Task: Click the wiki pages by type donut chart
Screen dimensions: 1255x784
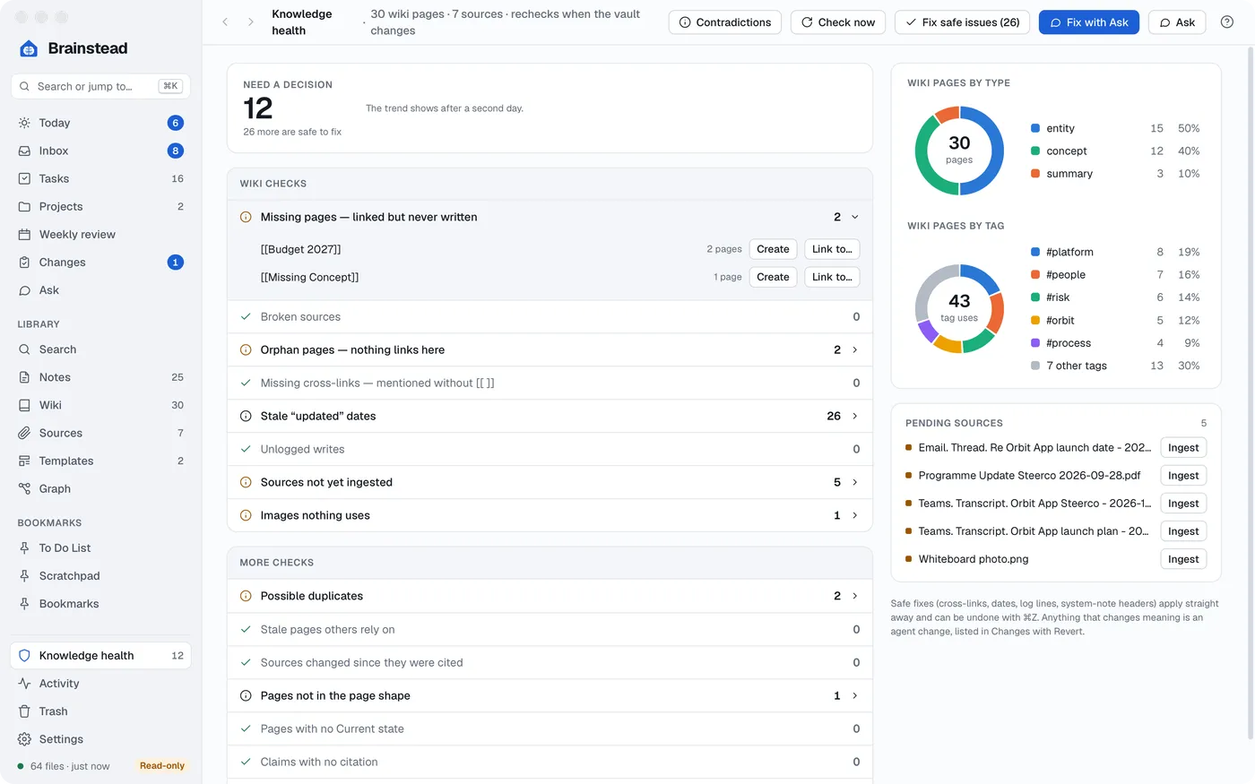Action: (959, 151)
